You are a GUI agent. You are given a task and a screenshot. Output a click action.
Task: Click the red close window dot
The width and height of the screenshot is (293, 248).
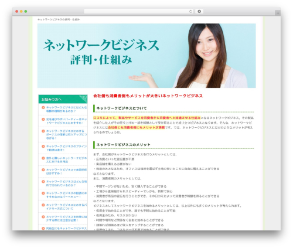[17, 11]
